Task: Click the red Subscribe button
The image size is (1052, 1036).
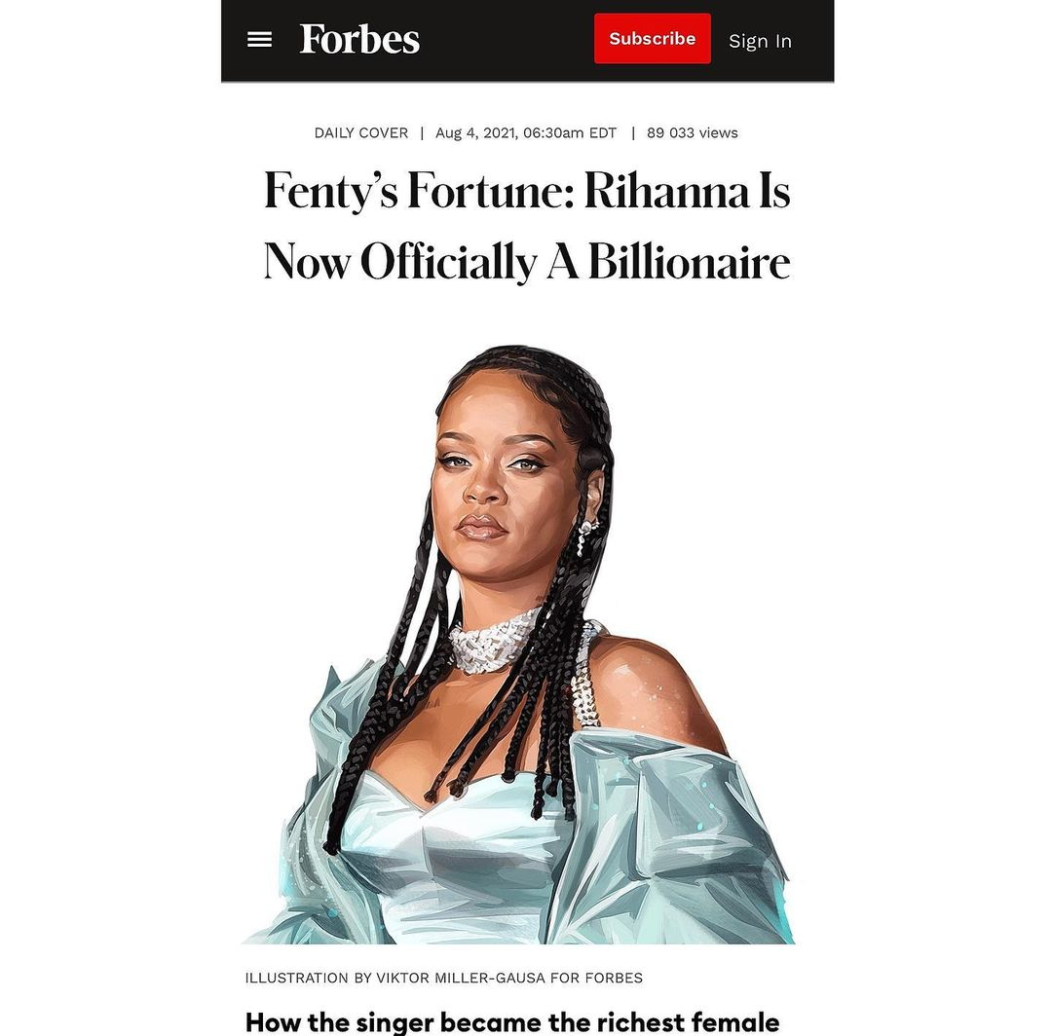Action: coord(652,39)
